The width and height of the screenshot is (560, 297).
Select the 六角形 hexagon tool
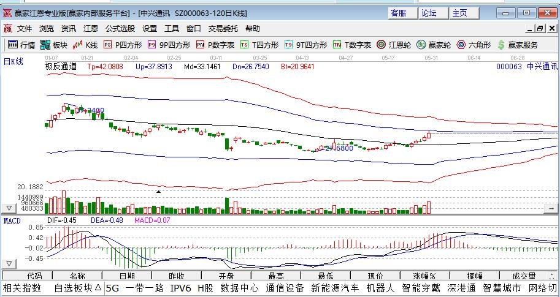[x=434, y=45]
